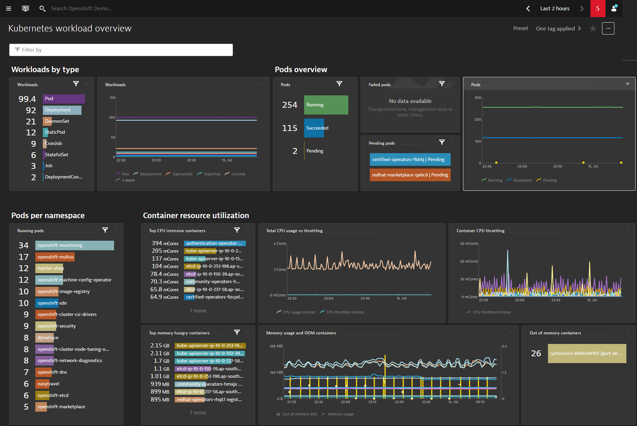Show 7 more memory hungry containers

click(x=198, y=413)
